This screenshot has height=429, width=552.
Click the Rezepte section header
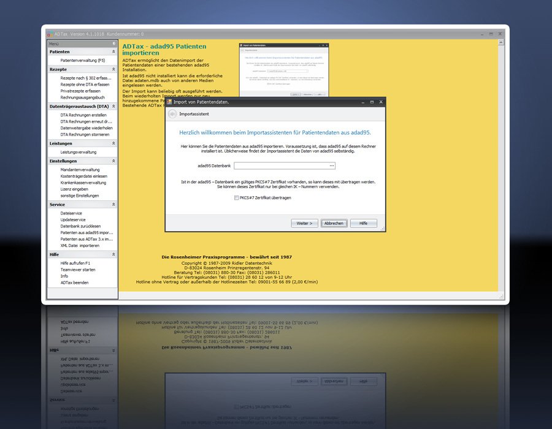coord(82,69)
